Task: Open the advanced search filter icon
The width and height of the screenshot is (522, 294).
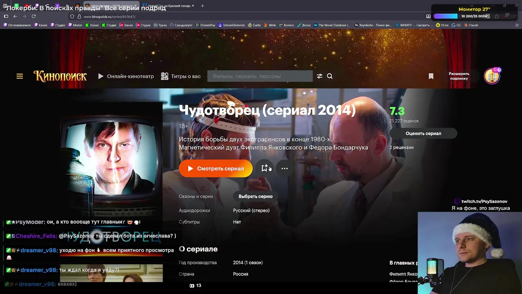Action: click(320, 76)
